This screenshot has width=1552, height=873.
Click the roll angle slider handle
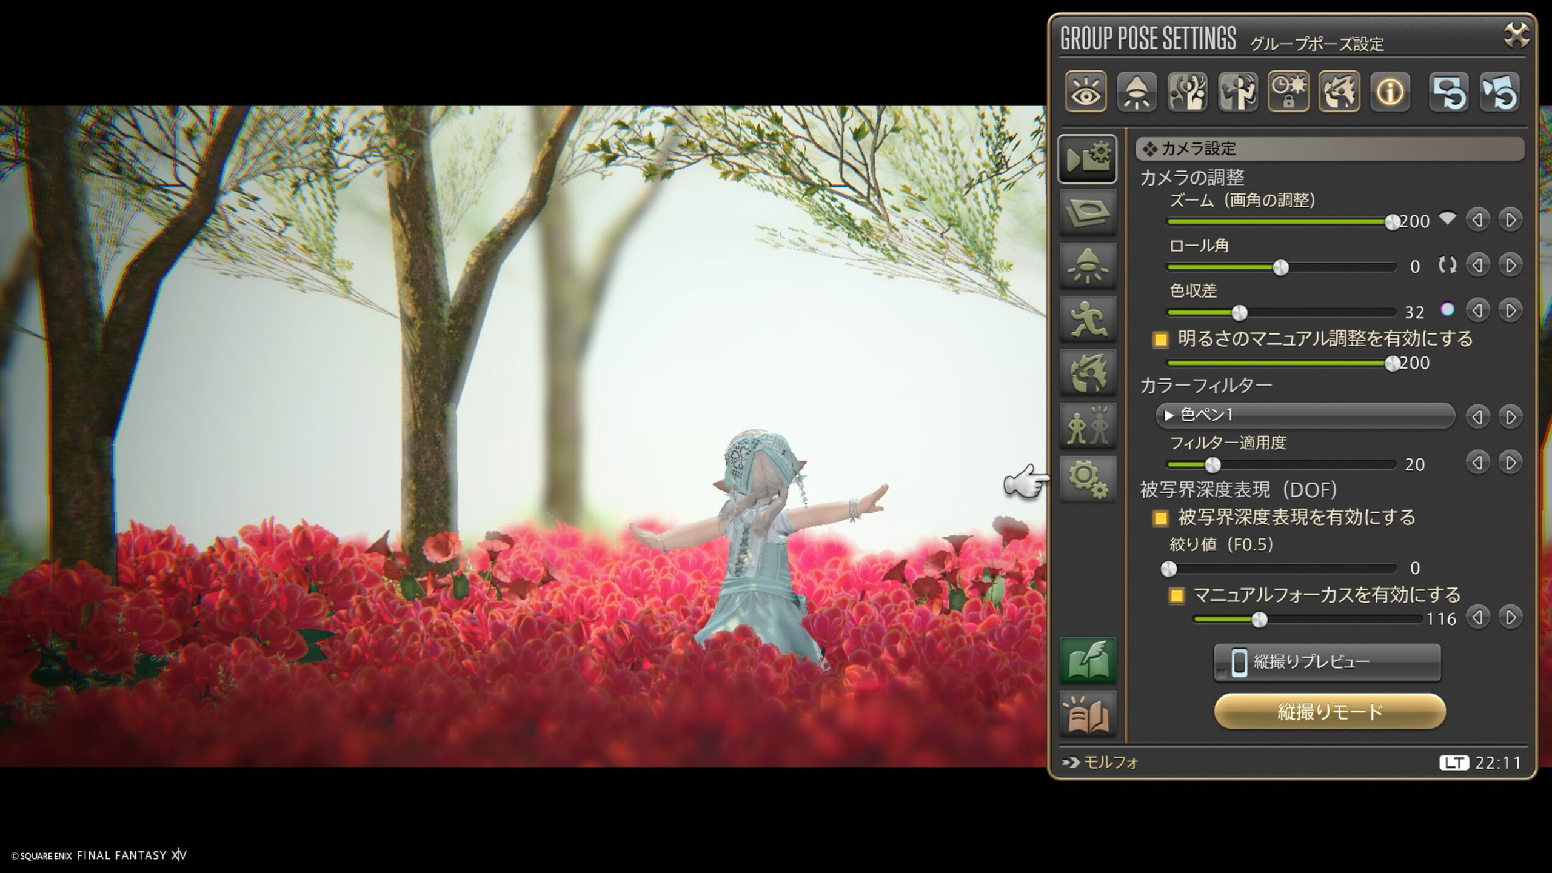1280,267
